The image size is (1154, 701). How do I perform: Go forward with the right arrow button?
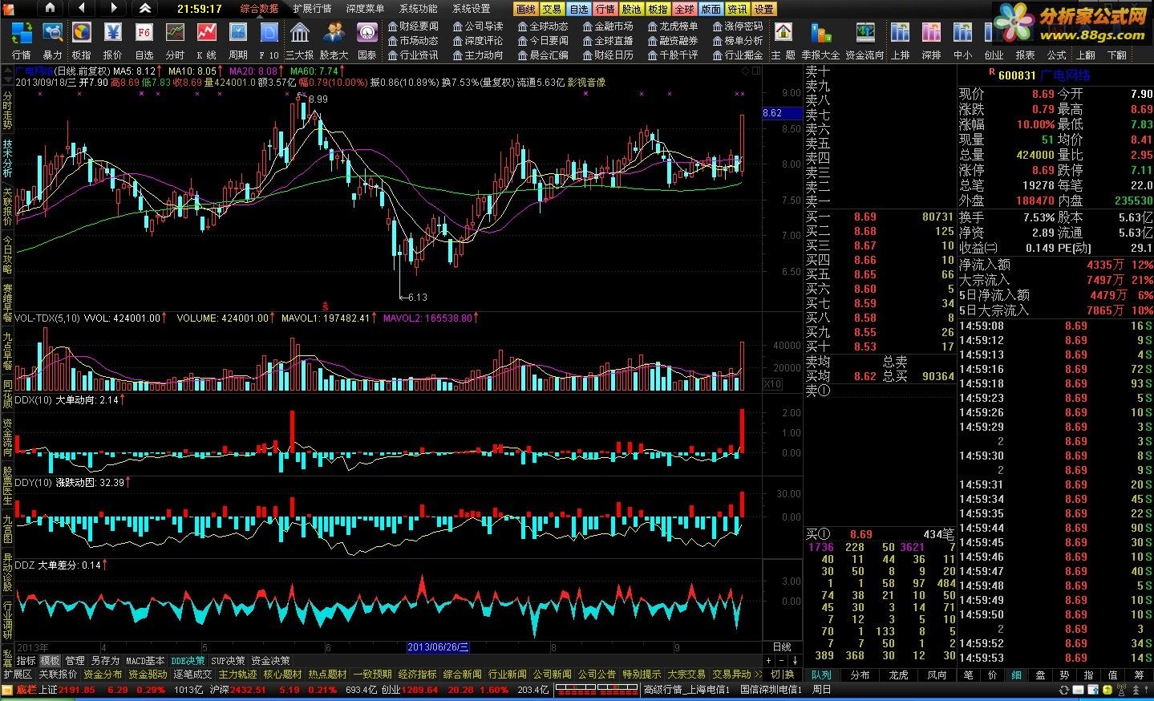(113, 8)
